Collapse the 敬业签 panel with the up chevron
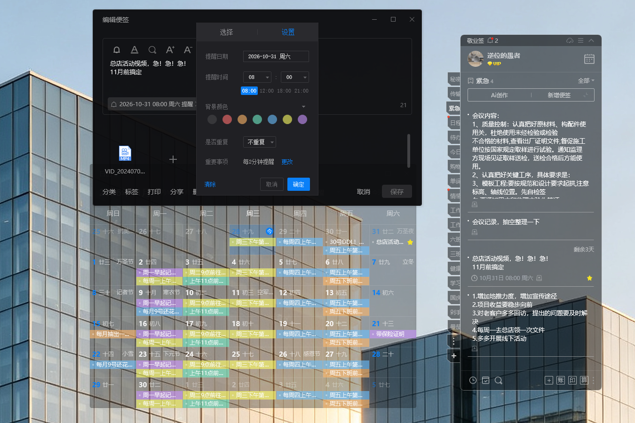635x423 pixels. pos(591,40)
